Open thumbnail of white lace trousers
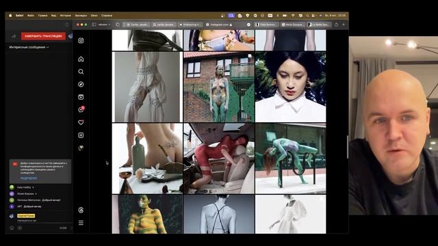438x246 pixels. pyautogui.click(x=147, y=87)
